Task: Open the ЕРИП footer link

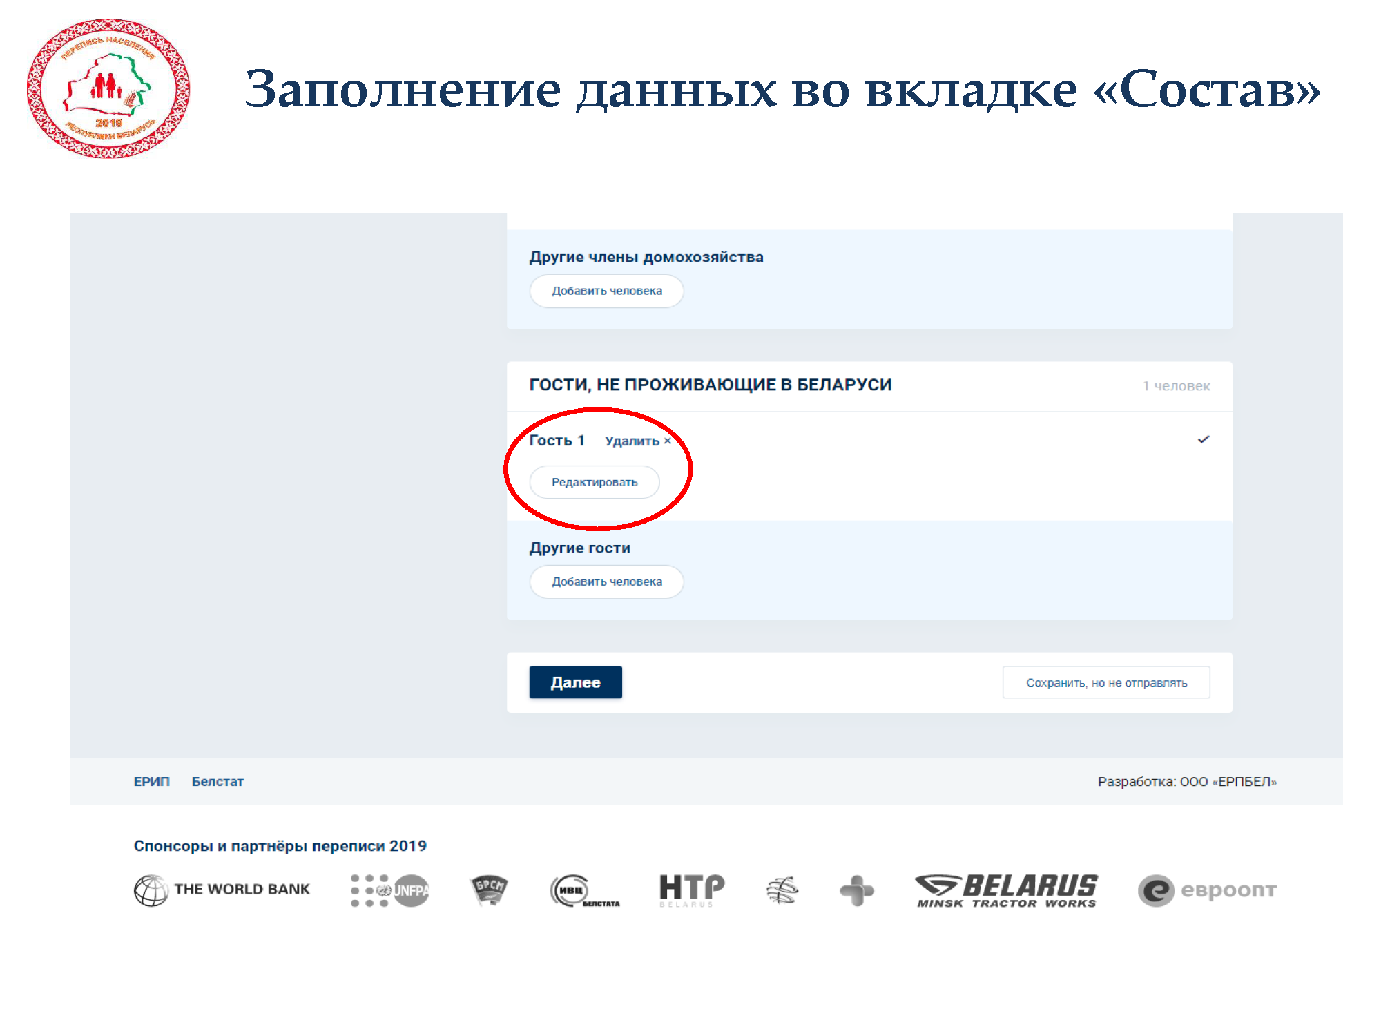Action: [x=151, y=781]
